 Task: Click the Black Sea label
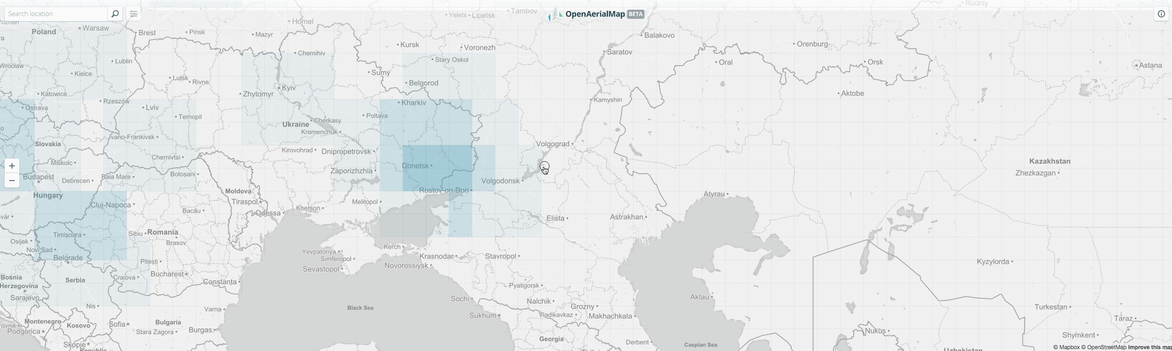click(x=360, y=308)
